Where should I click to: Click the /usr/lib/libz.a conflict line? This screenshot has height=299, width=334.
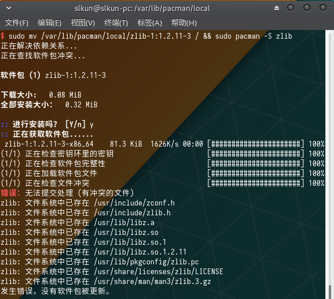coord(78,223)
